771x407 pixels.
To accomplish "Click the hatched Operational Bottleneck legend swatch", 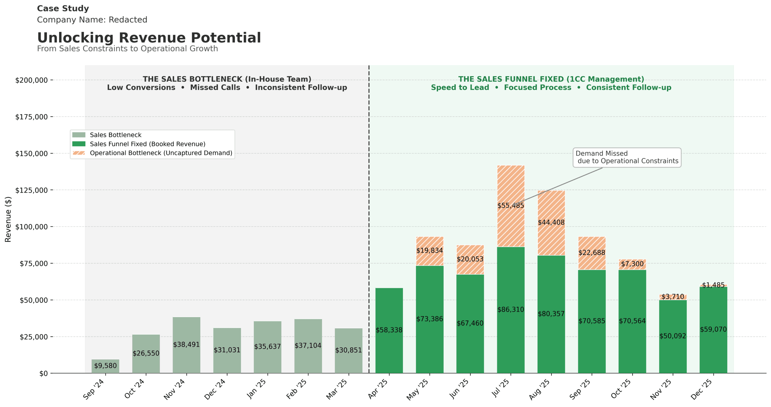I will (79, 153).
